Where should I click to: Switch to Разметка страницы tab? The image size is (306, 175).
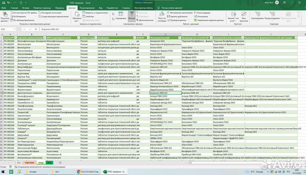pyautogui.click(x=42, y=8)
